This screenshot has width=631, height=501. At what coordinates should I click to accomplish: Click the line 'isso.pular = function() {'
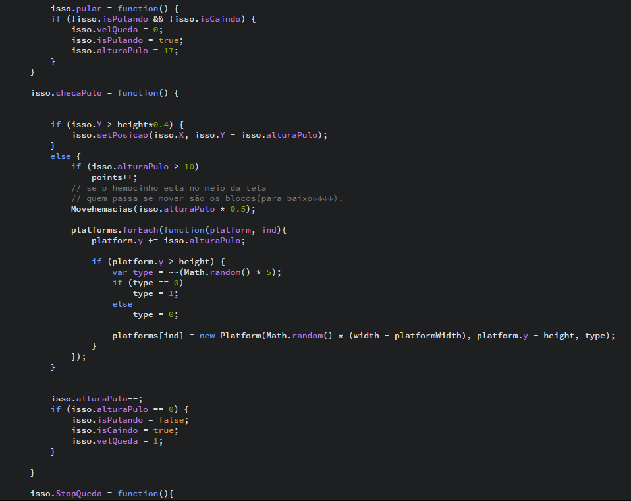[x=115, y=9]
